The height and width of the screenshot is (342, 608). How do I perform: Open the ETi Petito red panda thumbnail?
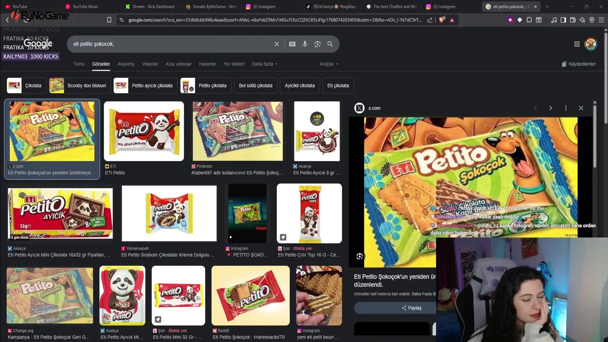144,131
